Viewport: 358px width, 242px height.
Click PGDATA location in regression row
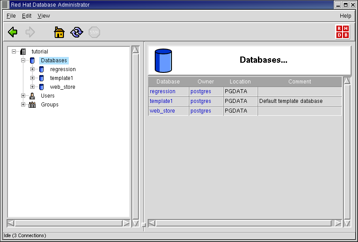coord(240,91)
